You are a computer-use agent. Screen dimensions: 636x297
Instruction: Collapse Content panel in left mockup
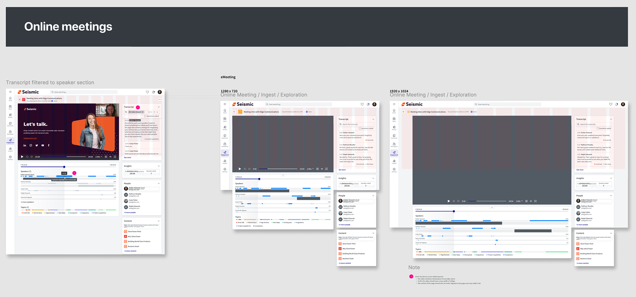tap(159, 221)
